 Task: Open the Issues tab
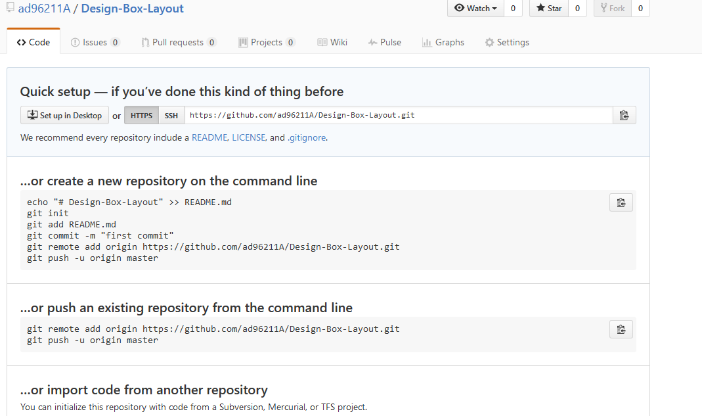95,43
